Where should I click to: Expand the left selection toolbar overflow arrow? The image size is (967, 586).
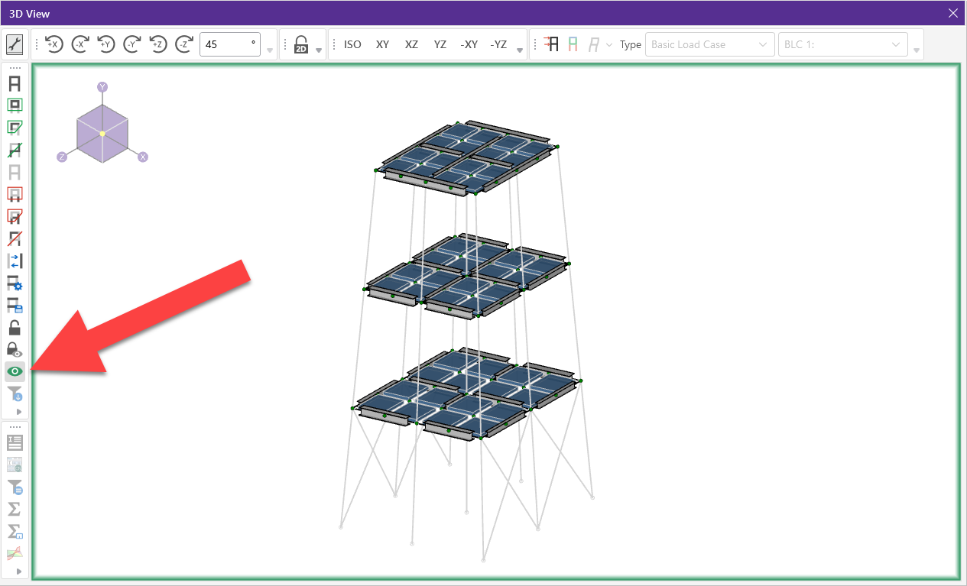[19, 412]
